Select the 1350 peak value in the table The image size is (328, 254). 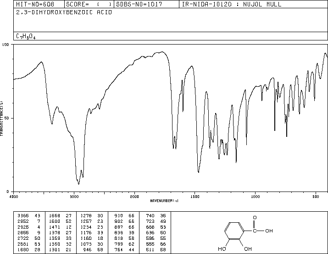click(x=55, y=244)
